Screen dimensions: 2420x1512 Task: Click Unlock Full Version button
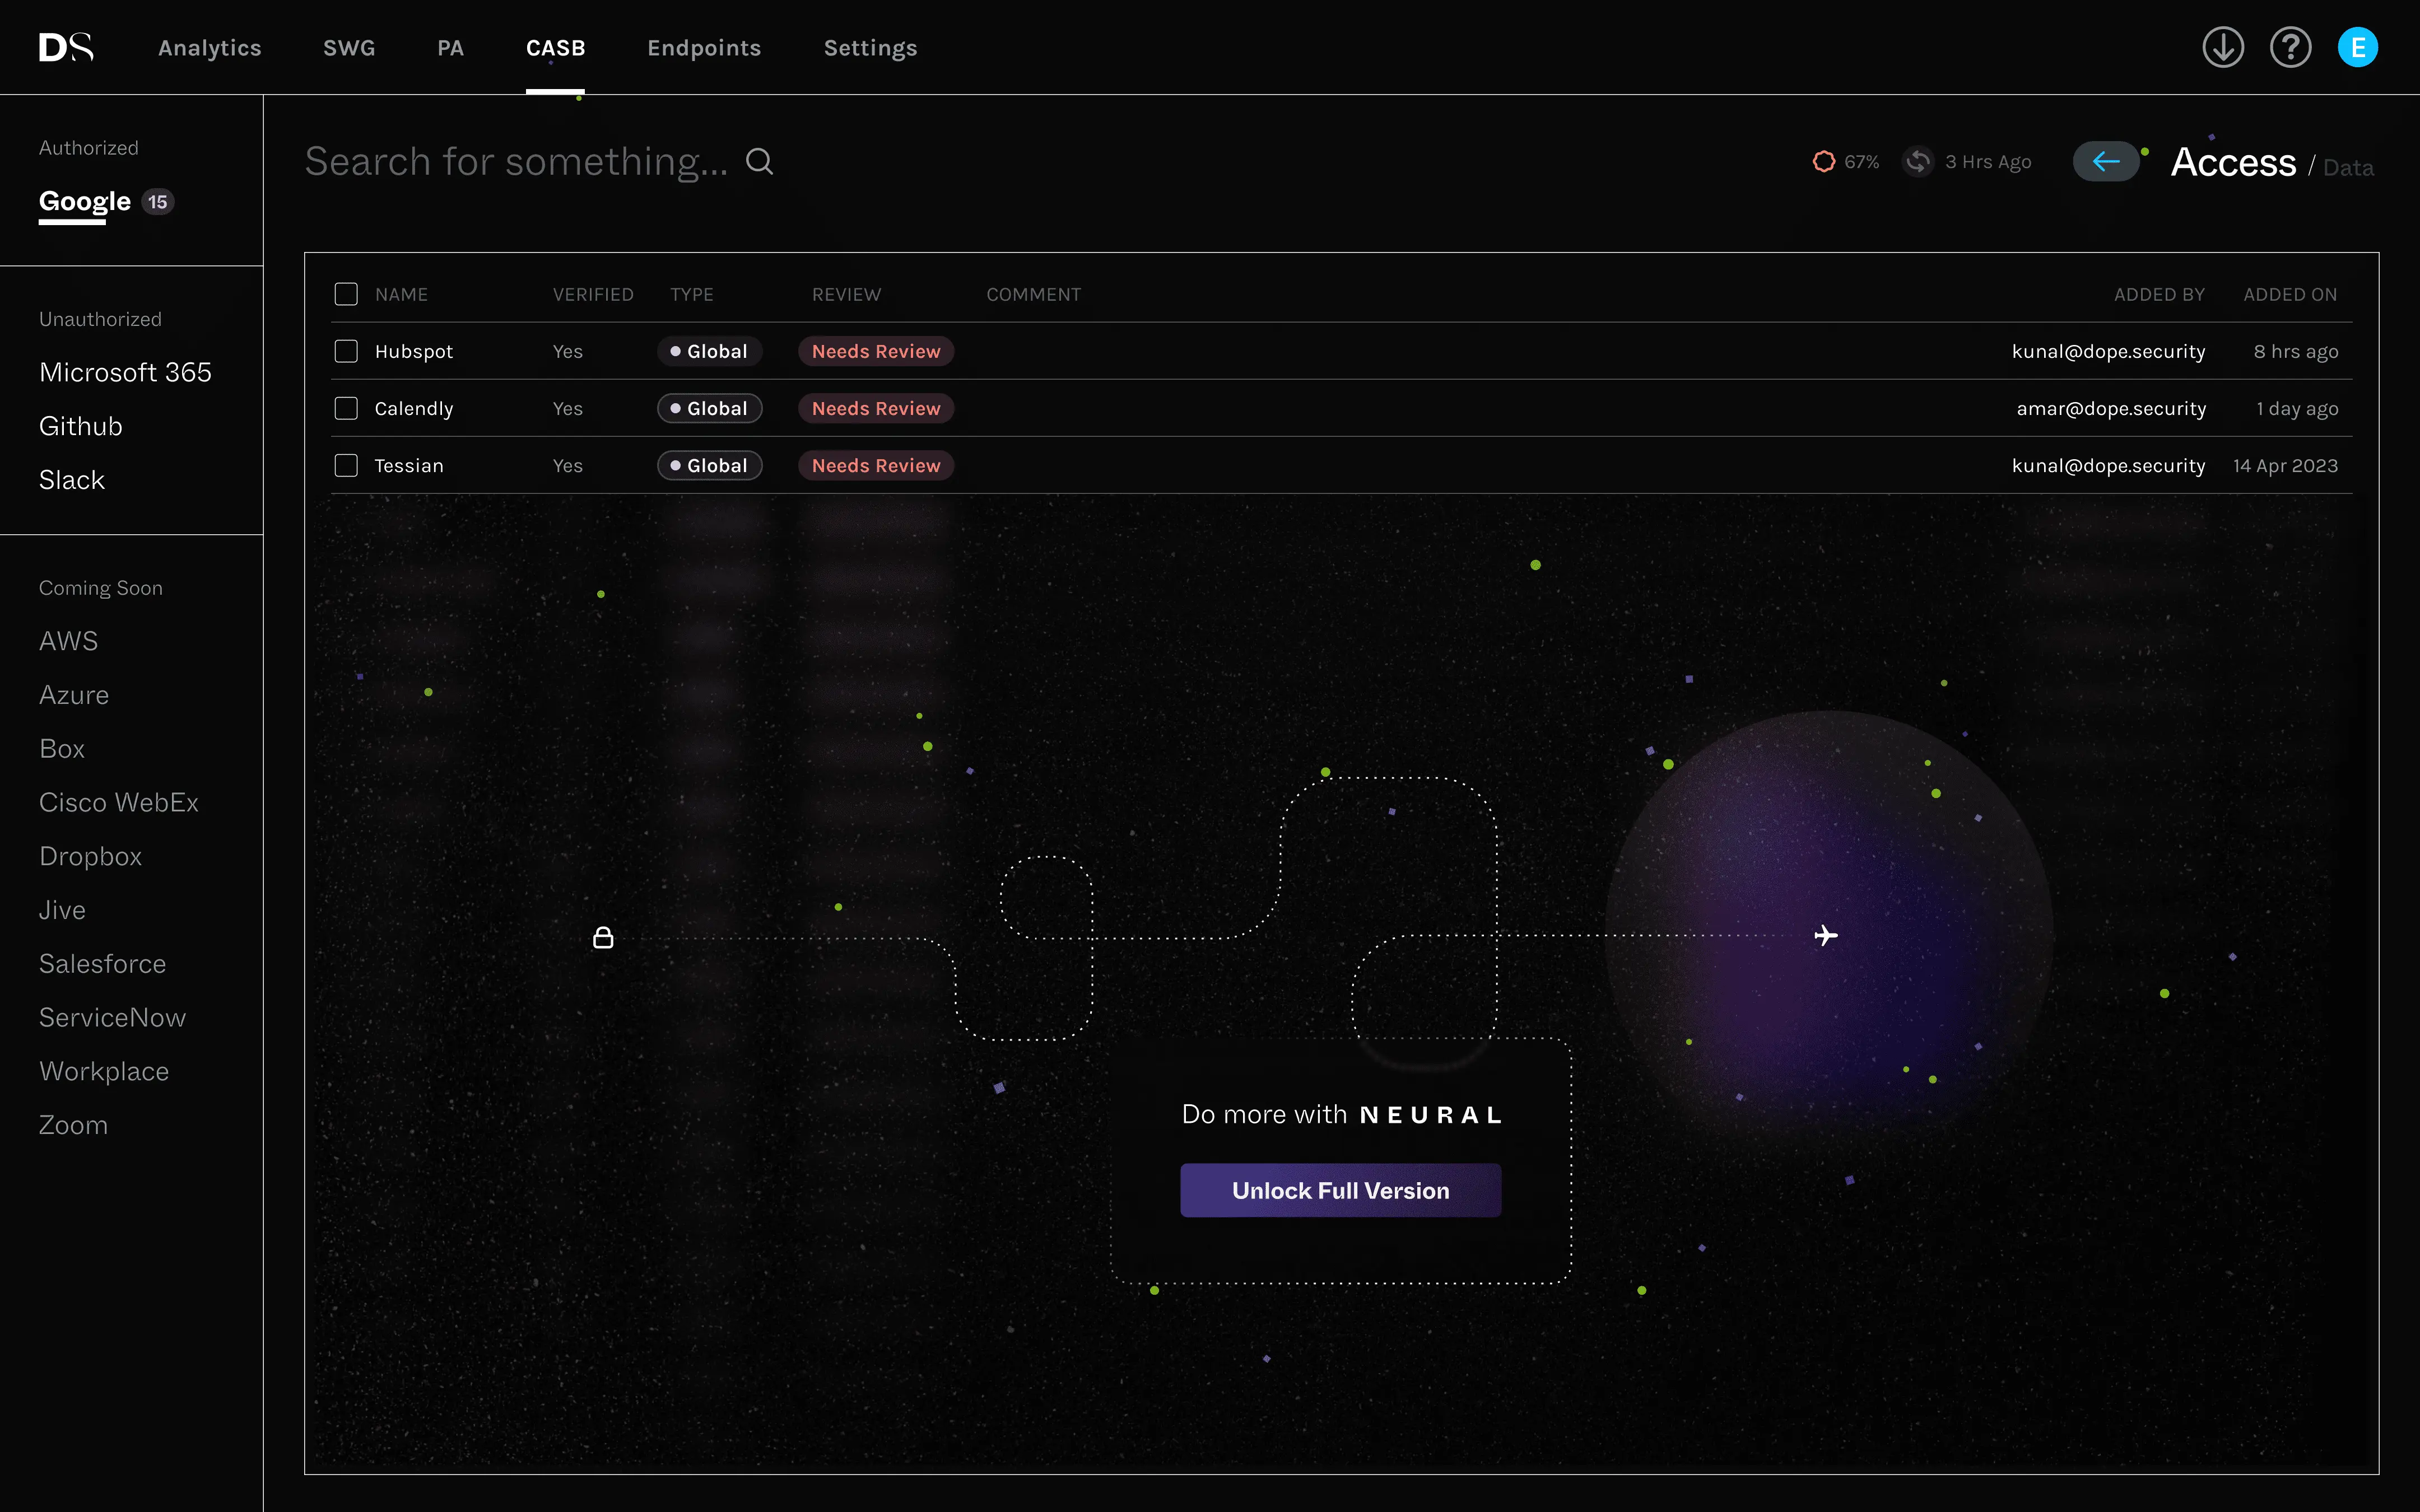[x=1340, y=1190]
